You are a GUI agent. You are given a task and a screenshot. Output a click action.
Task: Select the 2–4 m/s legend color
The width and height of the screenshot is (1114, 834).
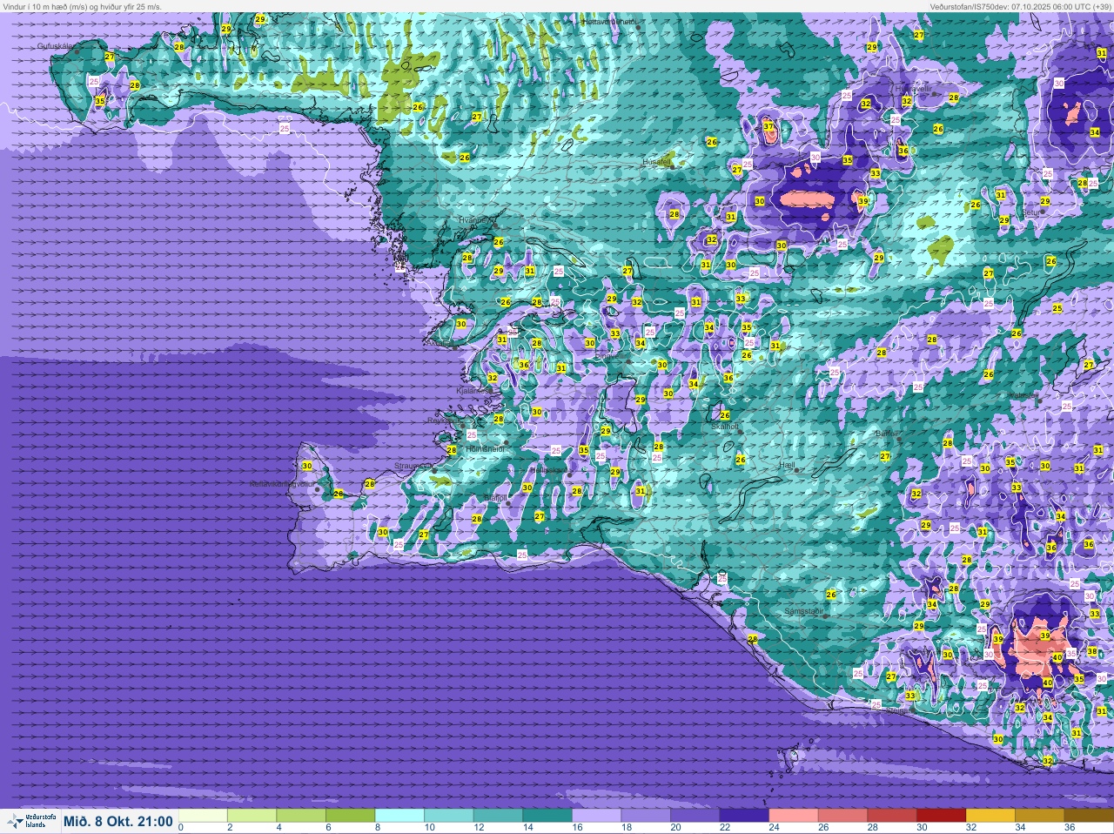[x=253, y=816]
